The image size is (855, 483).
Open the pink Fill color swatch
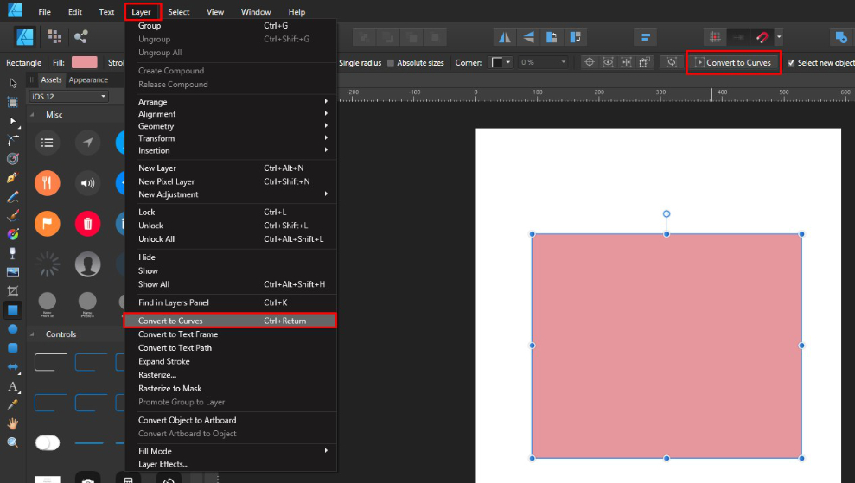click(x=84, y=62)
